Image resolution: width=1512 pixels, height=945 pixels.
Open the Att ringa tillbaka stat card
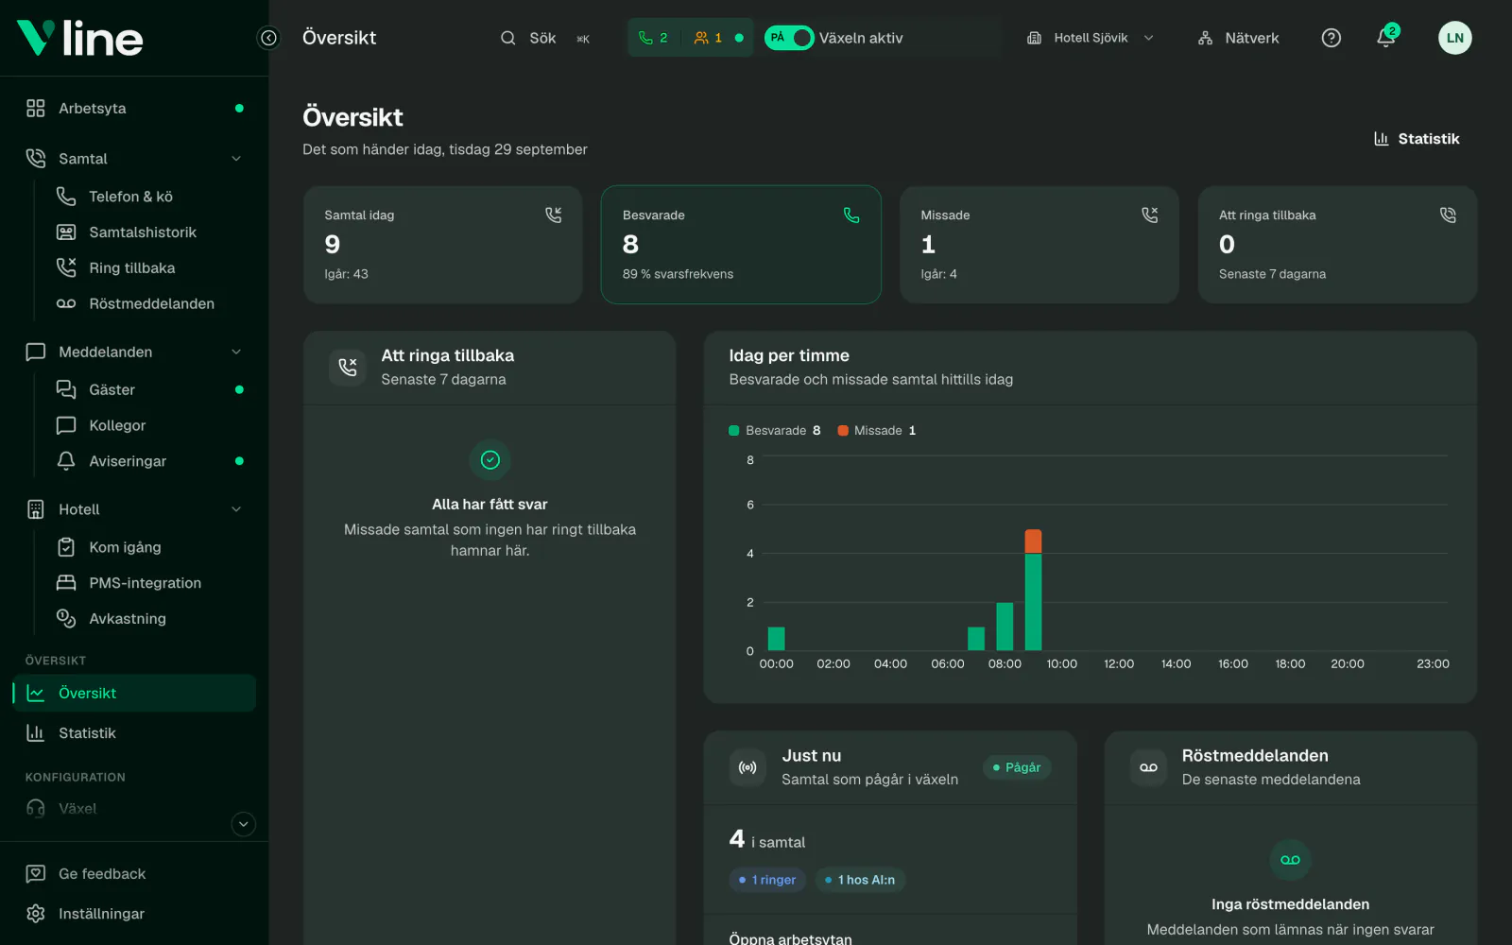pyautogui.click(x=1337, y=245)
